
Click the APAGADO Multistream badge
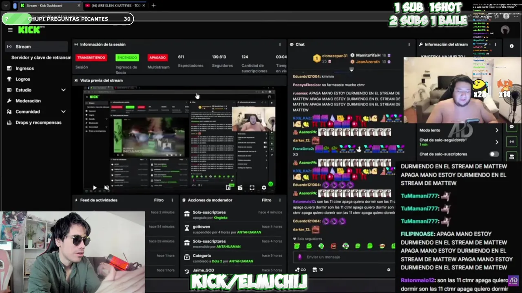click(x=157, y=57)
